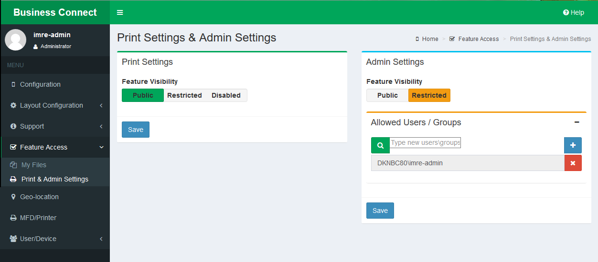Open Geo-location from the sidebar
This screenshot has height=262, width=598.
coord(39,197)
